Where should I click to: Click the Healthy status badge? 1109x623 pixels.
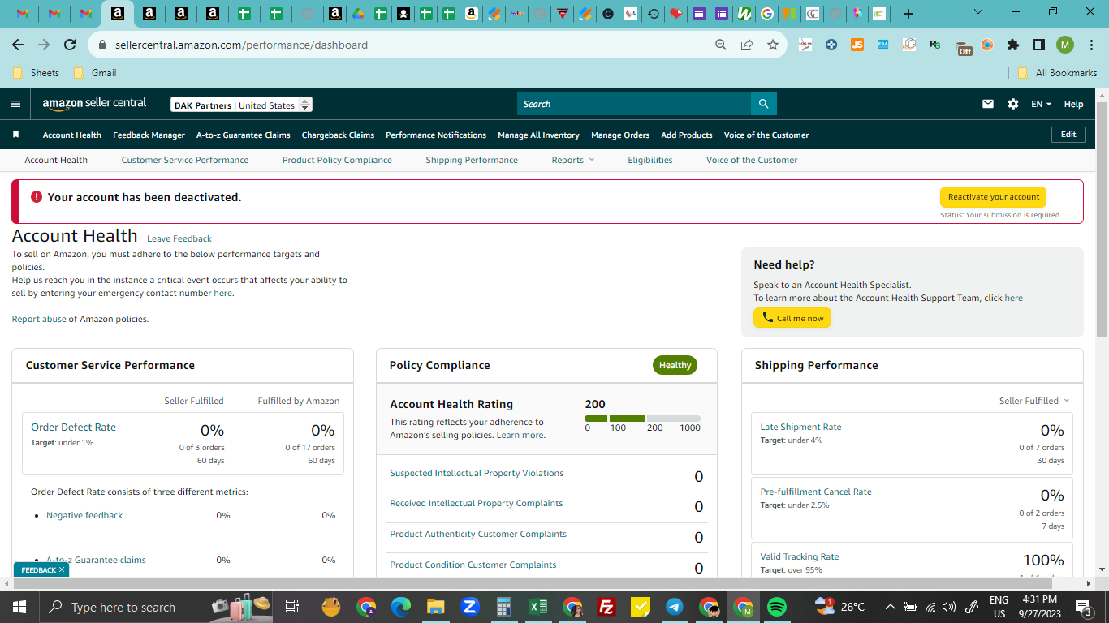click(675, 365)
